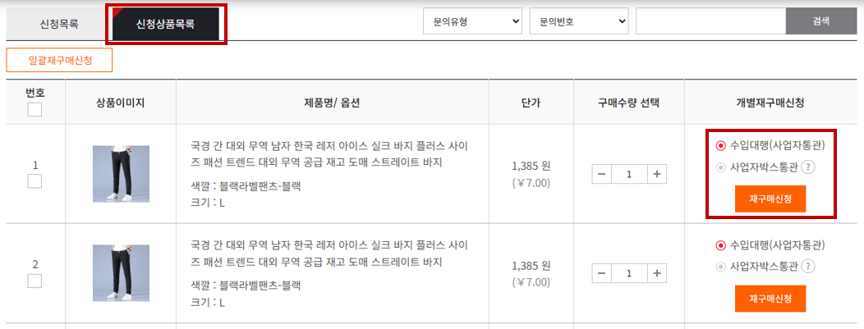This screenshot has width=864, height=329.
Task: Decrease quantity with minus in row 2
Action: point(602,273)
